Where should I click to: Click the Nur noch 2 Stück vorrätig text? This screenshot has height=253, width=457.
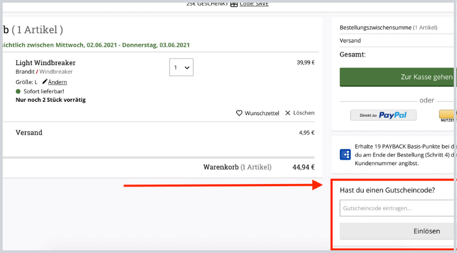[x=51, y=100]
